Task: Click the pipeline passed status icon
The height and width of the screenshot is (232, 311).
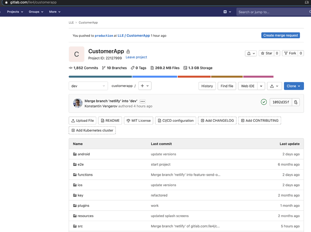Action: pyautogui.click(x=264, y=102)
